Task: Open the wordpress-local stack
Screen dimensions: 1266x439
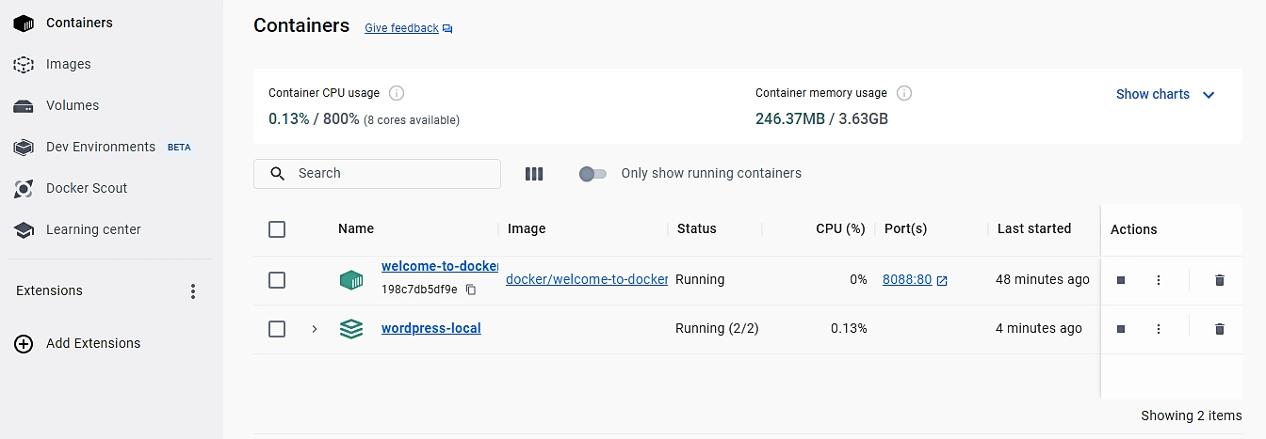Action: pos(431,328)
